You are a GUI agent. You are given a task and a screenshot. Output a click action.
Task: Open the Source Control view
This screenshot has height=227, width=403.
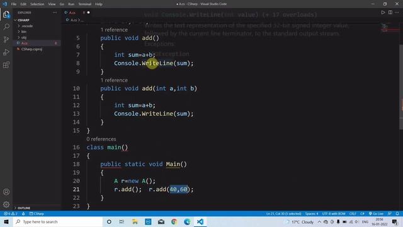pos(6,39)
